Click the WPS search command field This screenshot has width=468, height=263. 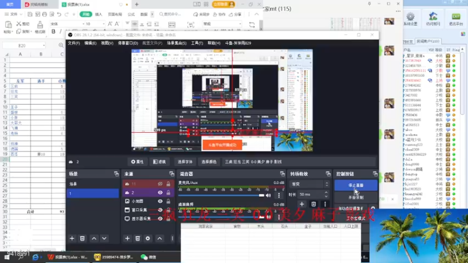coord(170,14)
